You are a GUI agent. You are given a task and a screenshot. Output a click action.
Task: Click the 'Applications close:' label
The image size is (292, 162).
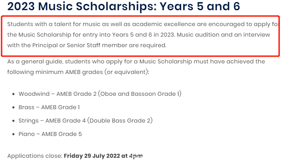[x=35, y=156]
